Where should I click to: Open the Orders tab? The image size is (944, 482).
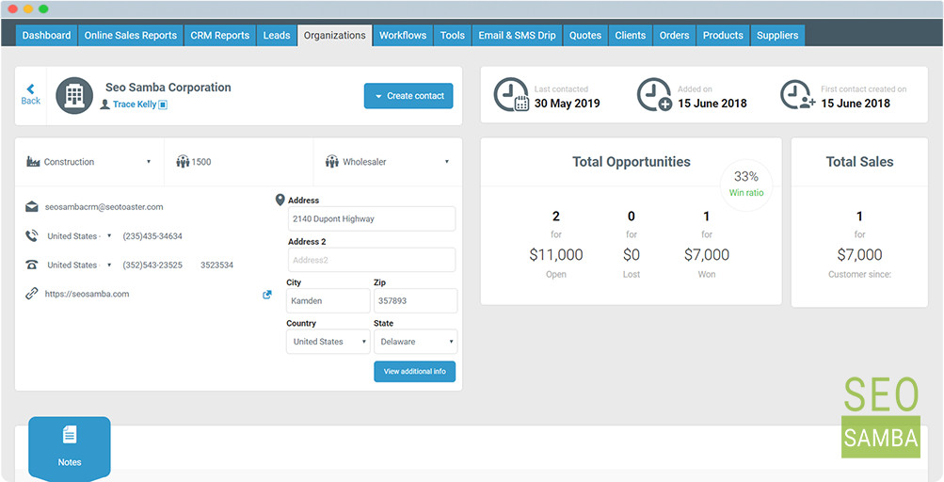674,36
